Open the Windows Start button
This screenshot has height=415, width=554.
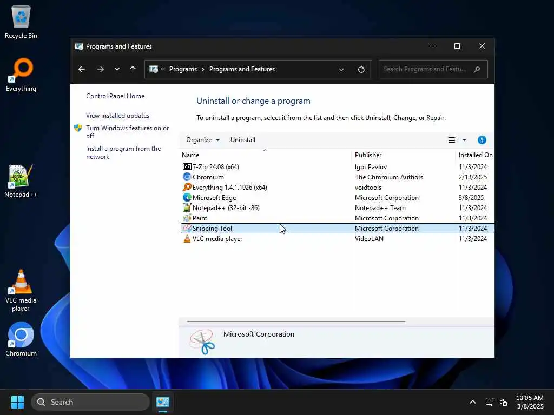(17, 402)
